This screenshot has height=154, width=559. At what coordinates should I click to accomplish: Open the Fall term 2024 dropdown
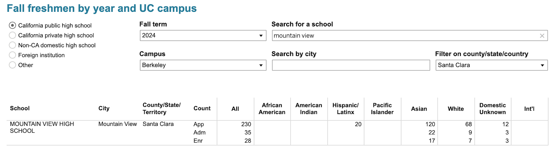pyautogui.click(x=203, y=35)
